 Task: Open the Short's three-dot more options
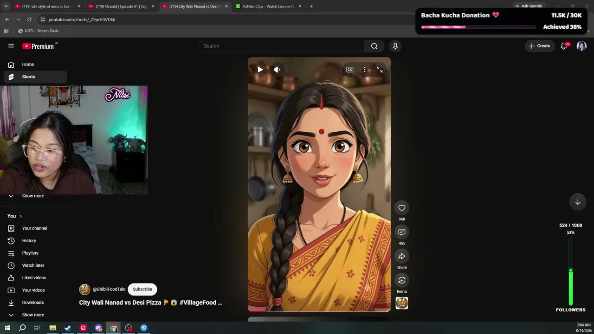365,70
